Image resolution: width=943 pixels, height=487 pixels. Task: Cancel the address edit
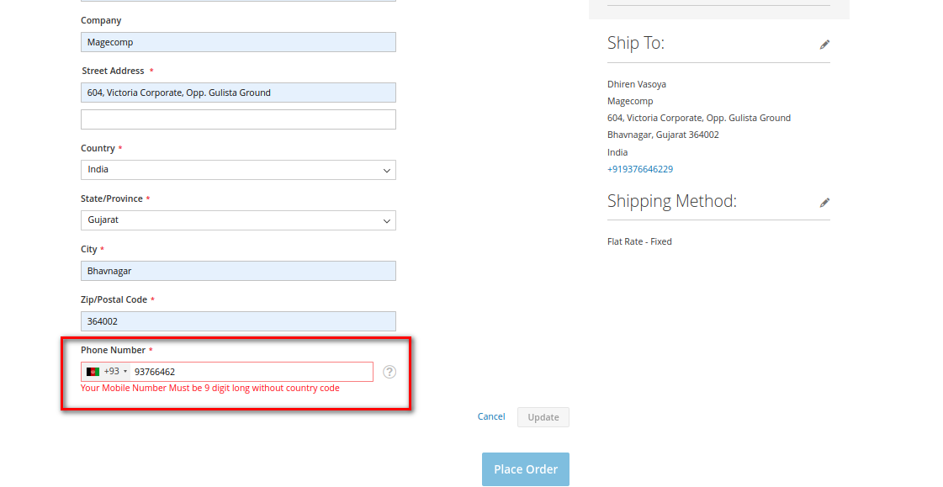491,416
